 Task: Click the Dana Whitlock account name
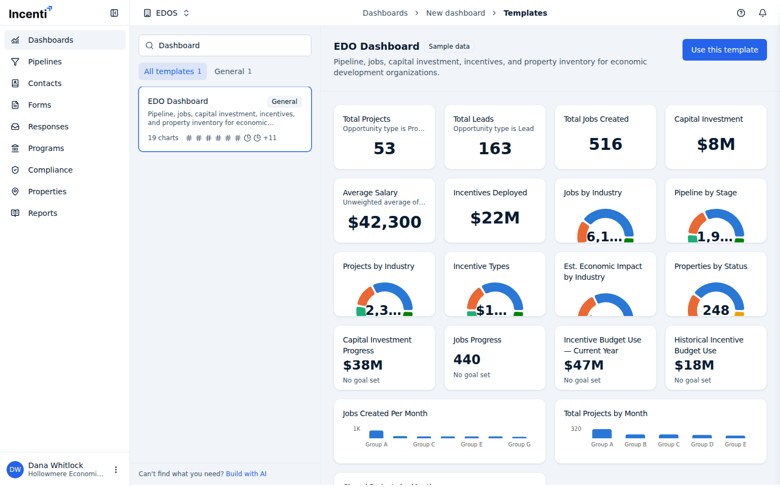56,465
